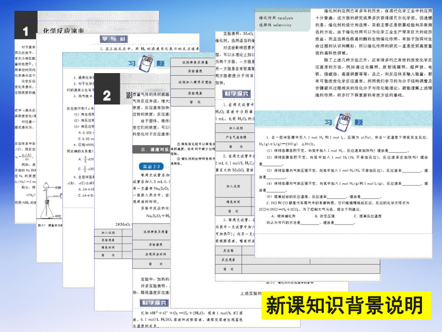Click the 科学探究 header near the bottom page
Image resolution: width=442 pixels, height=332 pixels.
point(154,303)
